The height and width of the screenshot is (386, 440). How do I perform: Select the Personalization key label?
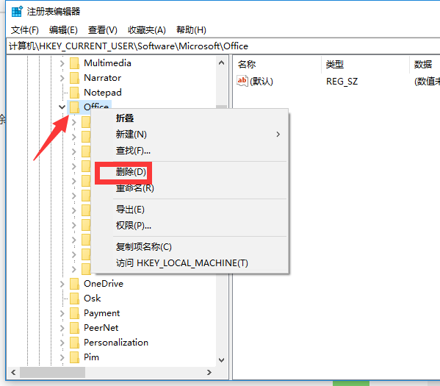116,343
